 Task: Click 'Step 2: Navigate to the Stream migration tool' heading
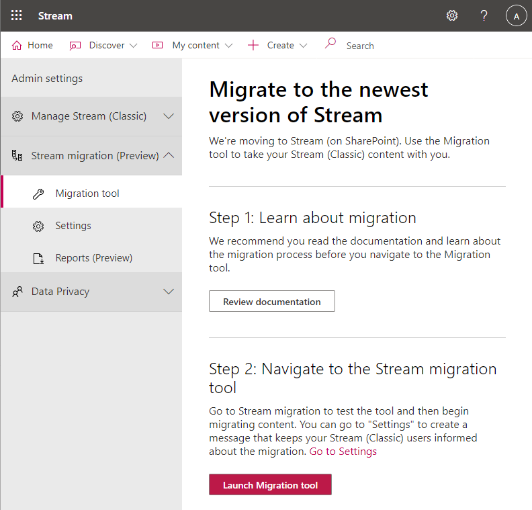[353, 378]
